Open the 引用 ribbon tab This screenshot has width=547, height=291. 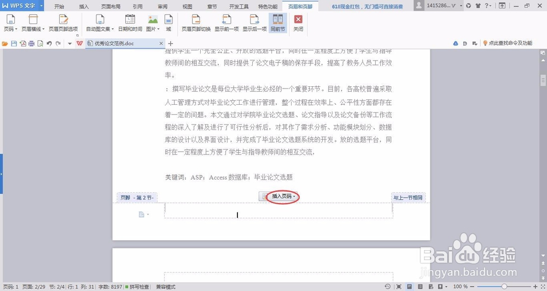[x=137, y=6]
